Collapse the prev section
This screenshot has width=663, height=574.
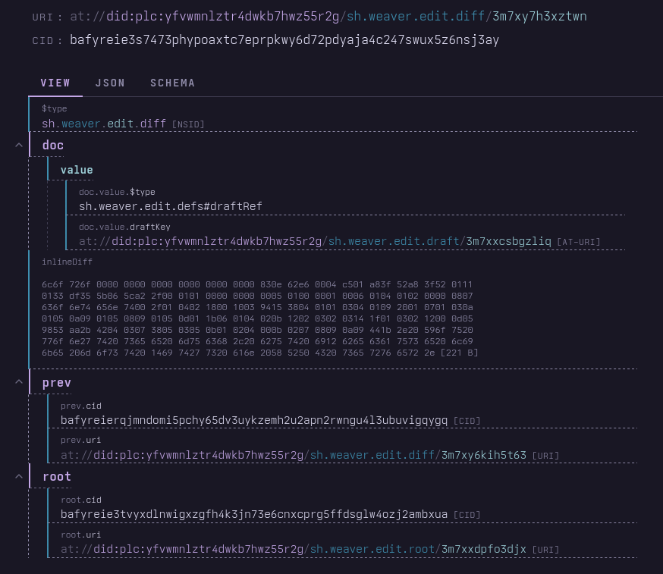[x=18, y=381]
